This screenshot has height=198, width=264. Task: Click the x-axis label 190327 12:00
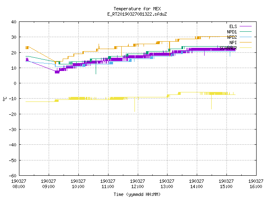coord(137,184)
